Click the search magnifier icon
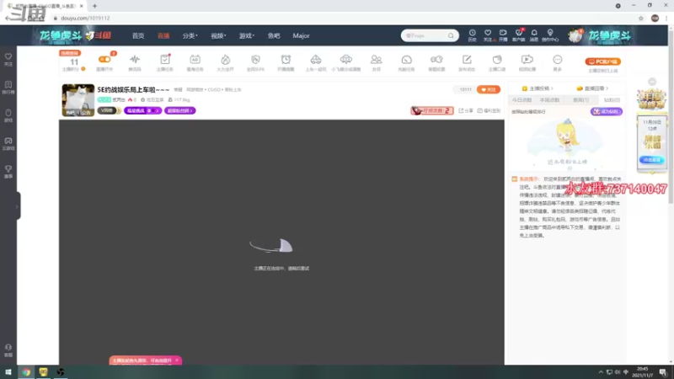The width and height of the screenshot is (674, 379). click(451, 35)
